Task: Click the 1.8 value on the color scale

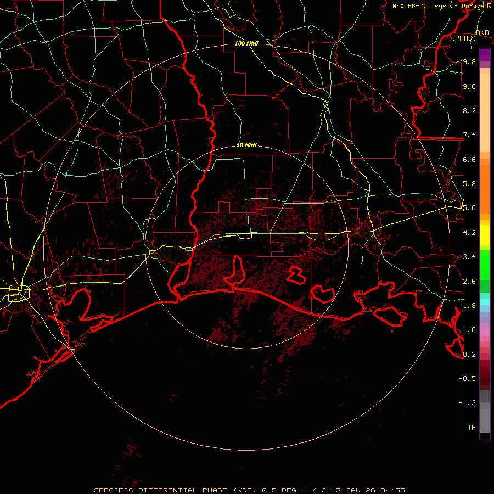Action: click(469, 306)
